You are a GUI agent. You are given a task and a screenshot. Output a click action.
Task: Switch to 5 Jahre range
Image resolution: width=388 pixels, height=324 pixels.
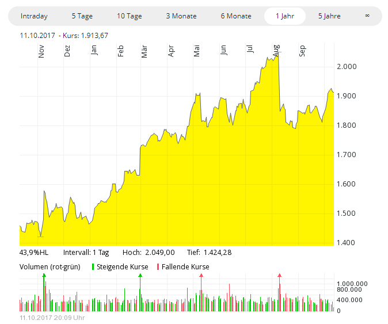[x=329, y=16]
